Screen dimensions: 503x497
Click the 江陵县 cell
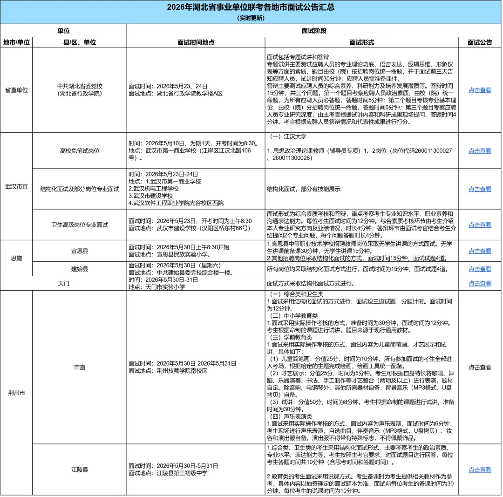click(80, 470)
